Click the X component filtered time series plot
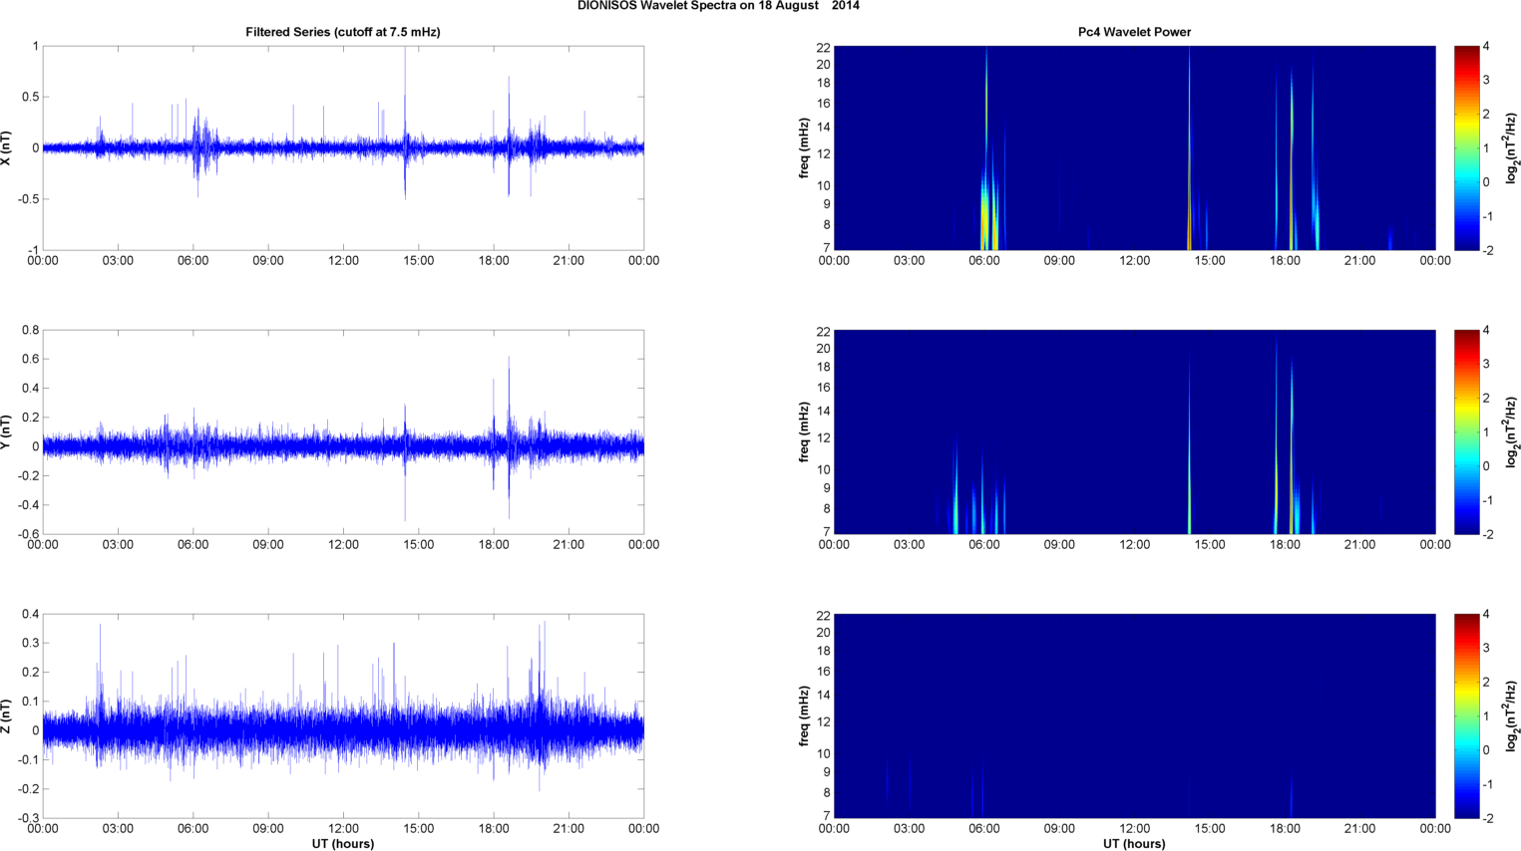 point(343,147)
